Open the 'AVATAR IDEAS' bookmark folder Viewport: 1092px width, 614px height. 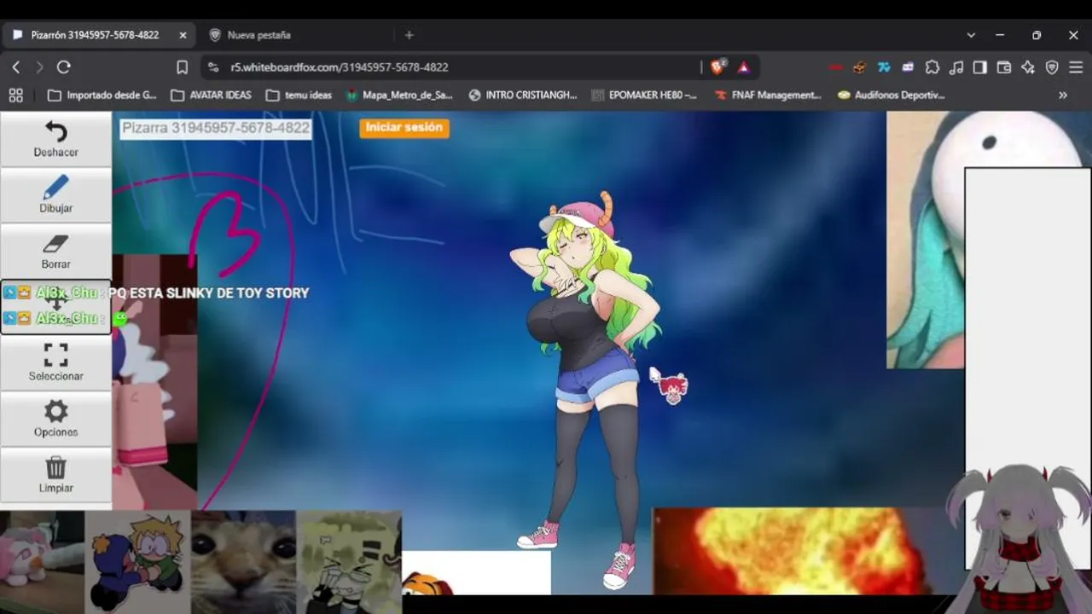pyautogui.click(x=211, y=96)
